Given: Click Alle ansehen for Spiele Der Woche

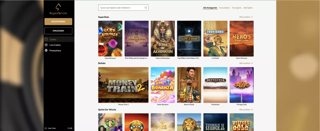Looking at the screenshot, I should [245, 110].
